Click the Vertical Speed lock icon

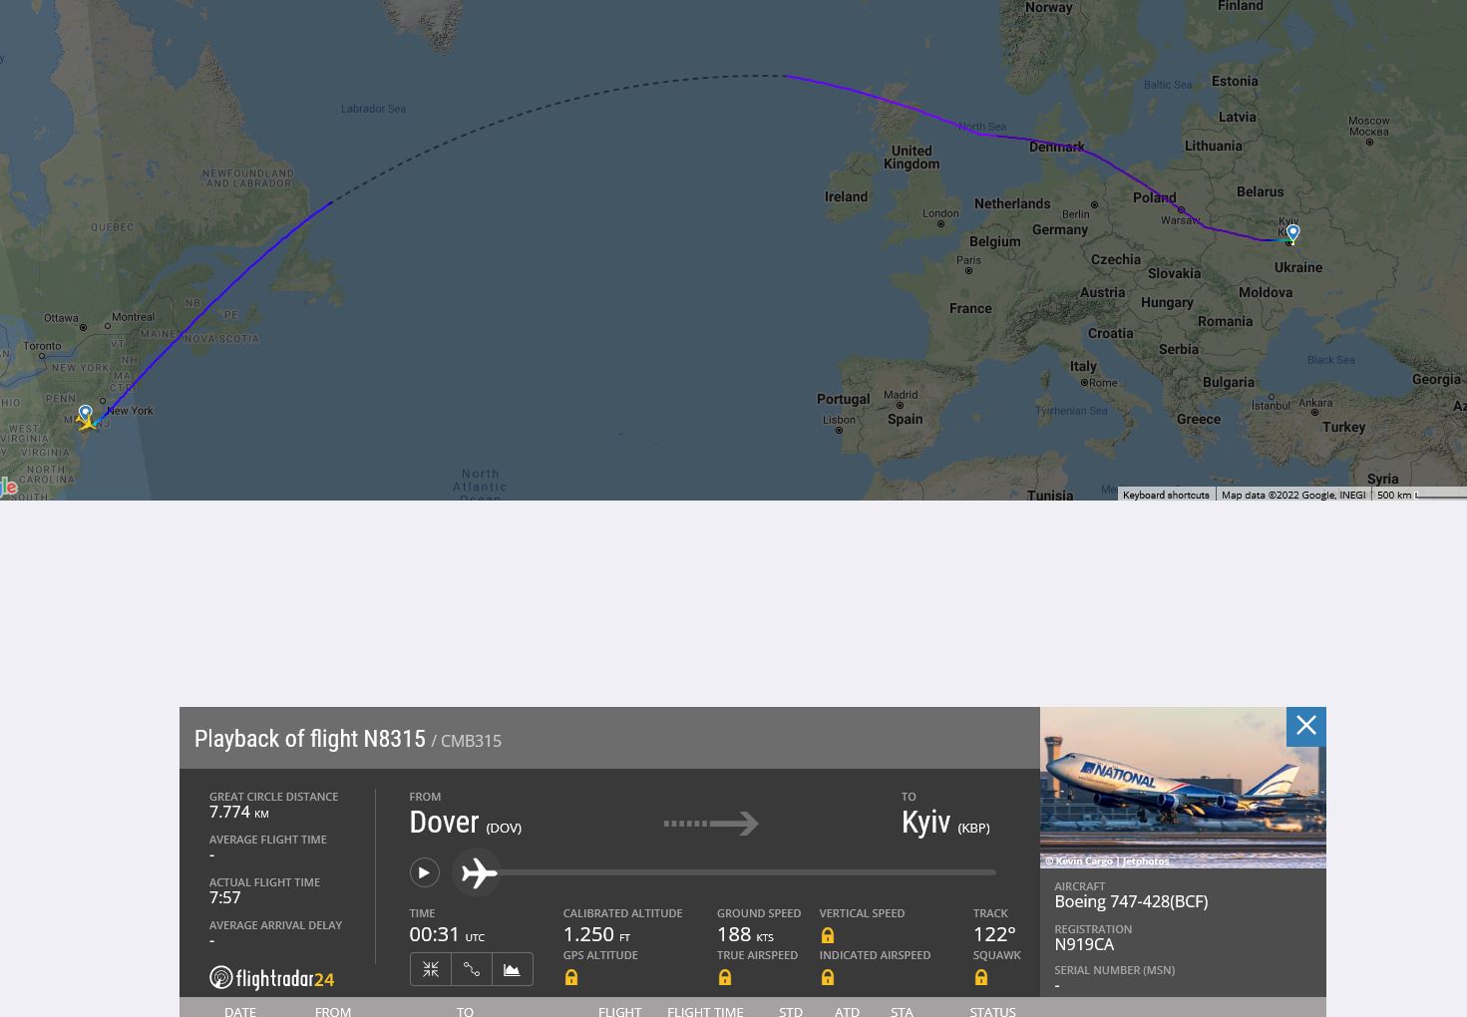pyautogui.click(x=828, y=935)
